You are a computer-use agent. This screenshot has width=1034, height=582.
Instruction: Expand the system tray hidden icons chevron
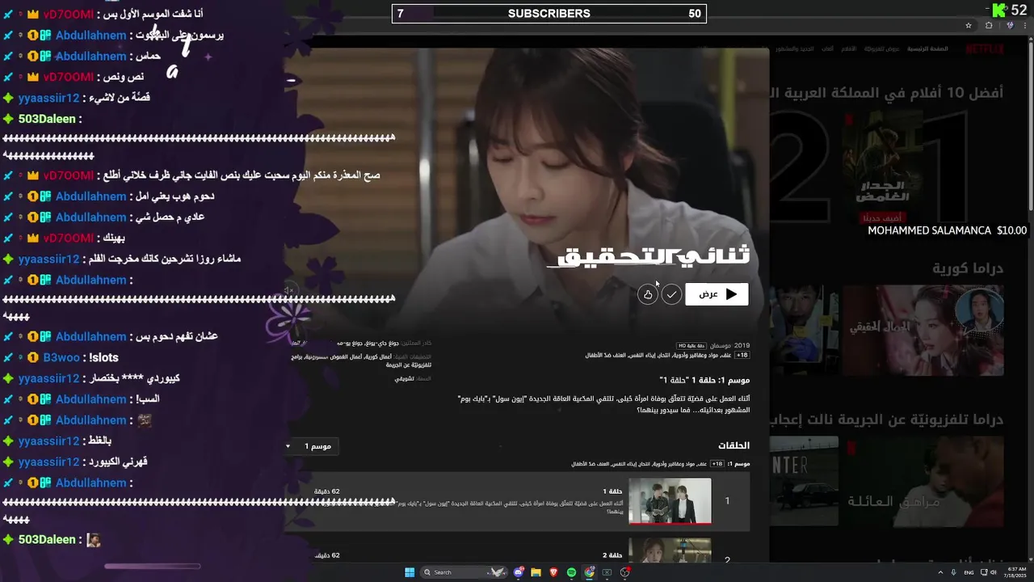coord(940,572)
